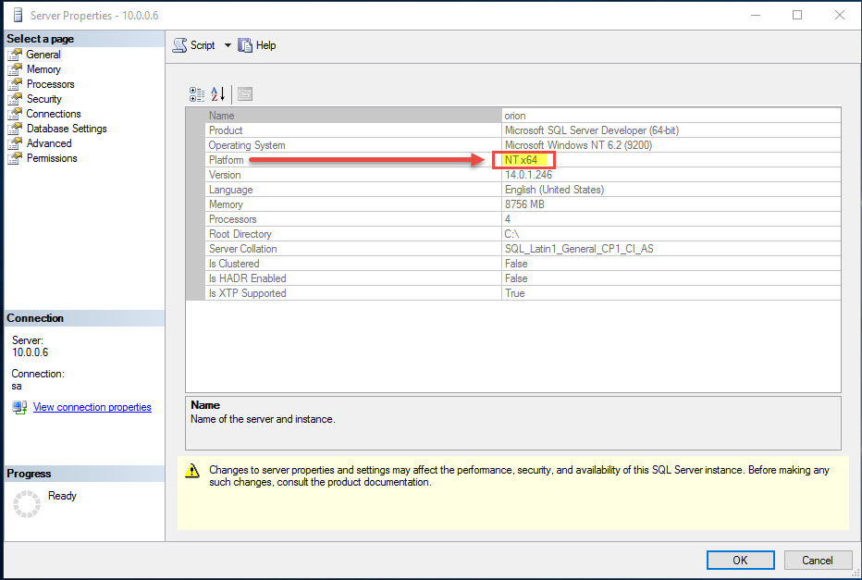The image size is (862, 580).
Task: Click the Server Properties title bar icon
Action: click(x=18, y=15)
